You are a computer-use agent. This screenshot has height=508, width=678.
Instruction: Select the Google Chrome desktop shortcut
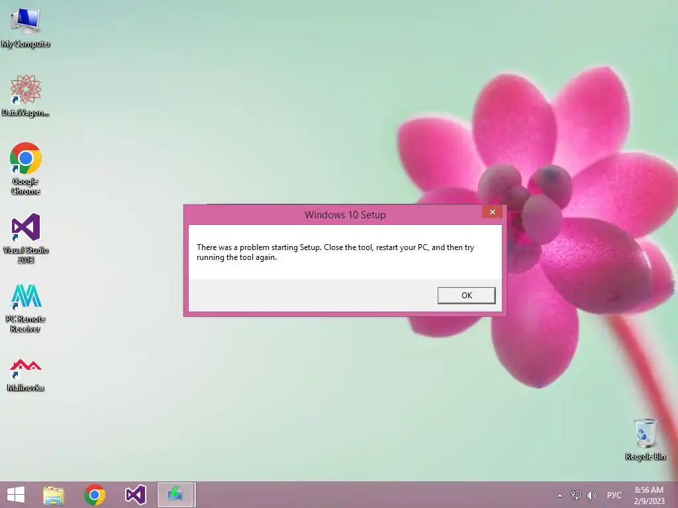26,169
